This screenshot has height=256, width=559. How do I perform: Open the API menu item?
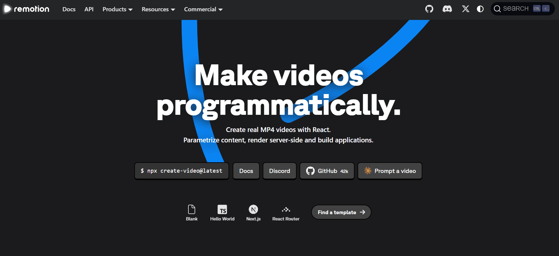click(89, 9)
